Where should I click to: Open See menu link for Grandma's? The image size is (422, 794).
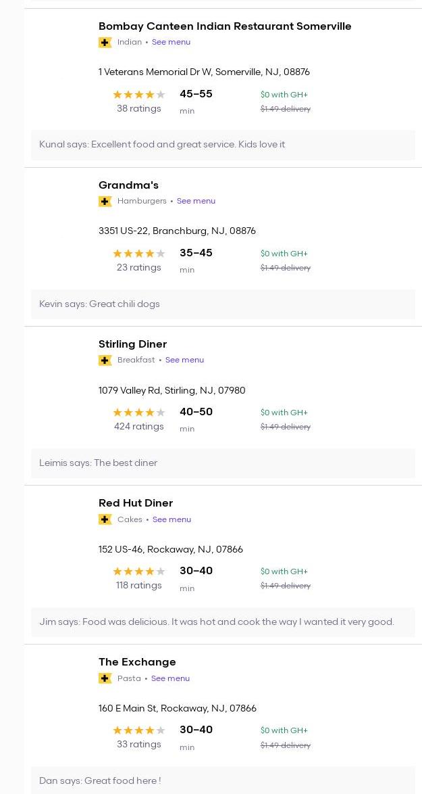pyautogui.click(x=196, y=201)
